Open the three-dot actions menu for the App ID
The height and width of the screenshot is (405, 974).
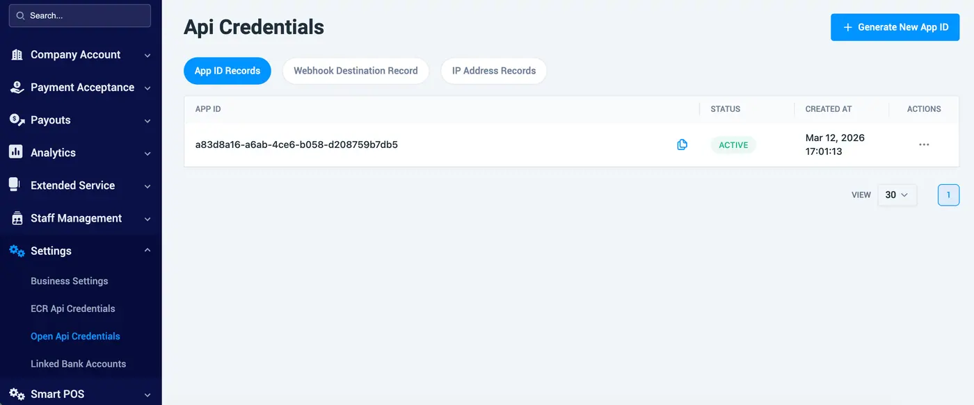[x=924, y=144]
